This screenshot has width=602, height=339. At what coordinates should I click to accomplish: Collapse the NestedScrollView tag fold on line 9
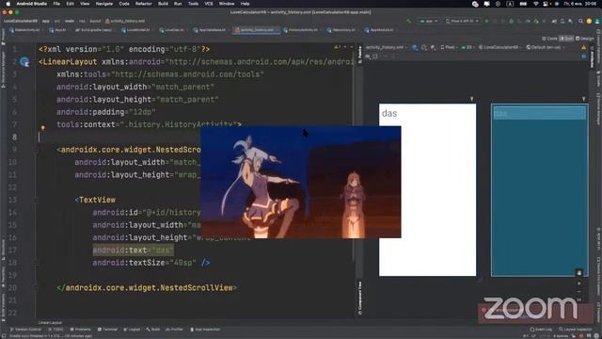click(36, 150)
